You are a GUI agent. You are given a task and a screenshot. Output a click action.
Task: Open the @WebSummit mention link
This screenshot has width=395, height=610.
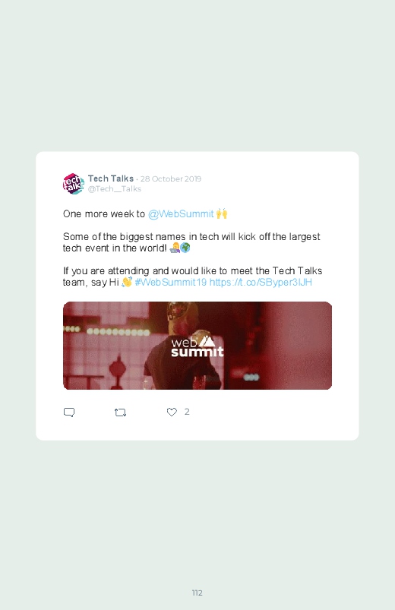[181, 214]
